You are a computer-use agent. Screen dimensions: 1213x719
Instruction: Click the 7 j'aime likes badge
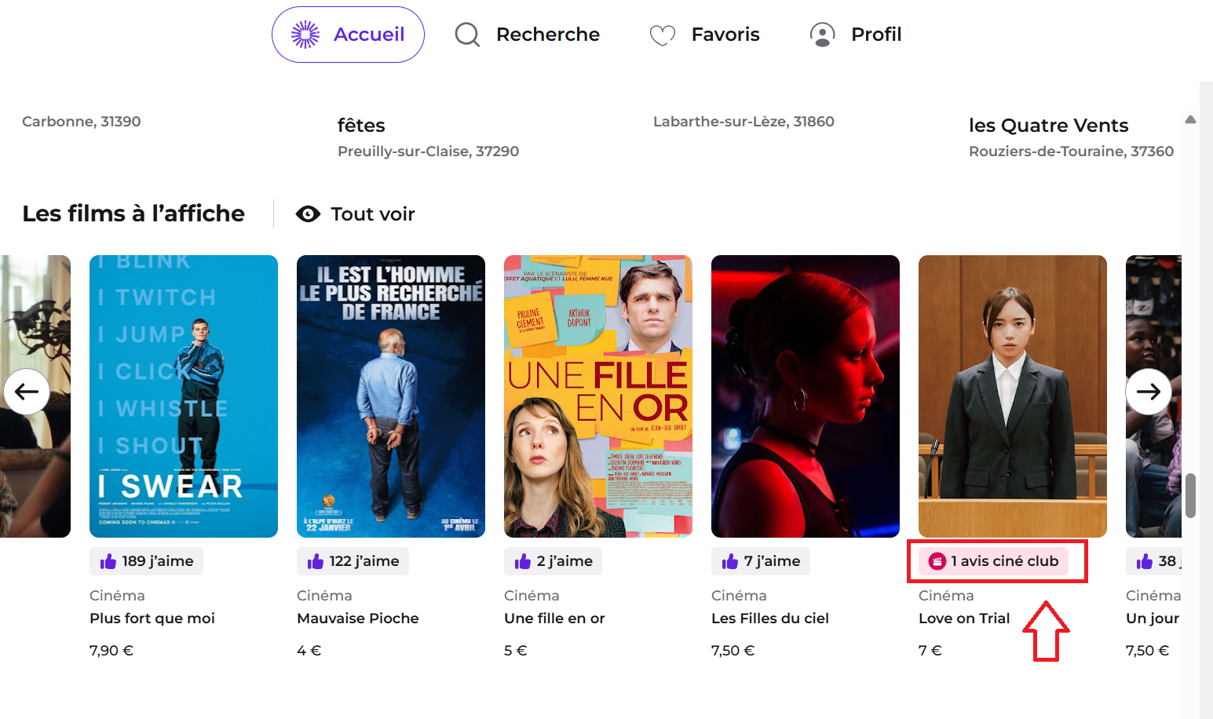[x=761, y=561]
